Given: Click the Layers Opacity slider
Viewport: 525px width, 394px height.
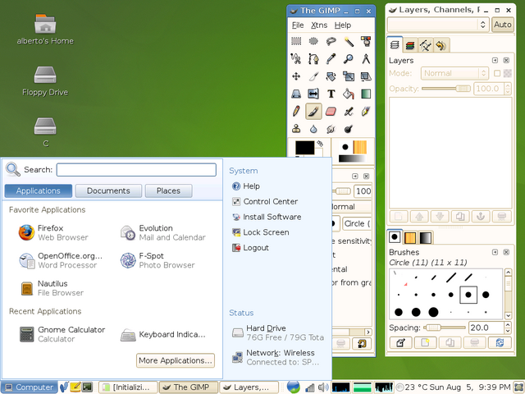Looking at the screenshot, I should pyautogui.click(x=446, y=89).
